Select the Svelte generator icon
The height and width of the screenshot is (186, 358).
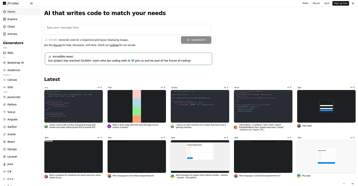tap(5, 134)
